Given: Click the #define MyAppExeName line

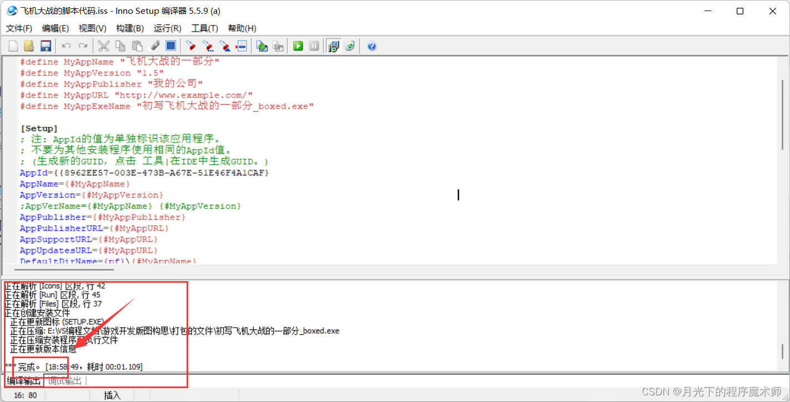Looking at the screenshot, I should [167, 106].
